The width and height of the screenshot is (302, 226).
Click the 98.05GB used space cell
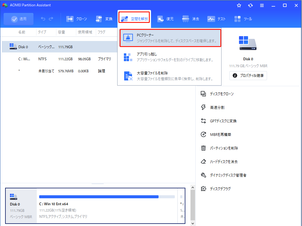tap(84, 59)
